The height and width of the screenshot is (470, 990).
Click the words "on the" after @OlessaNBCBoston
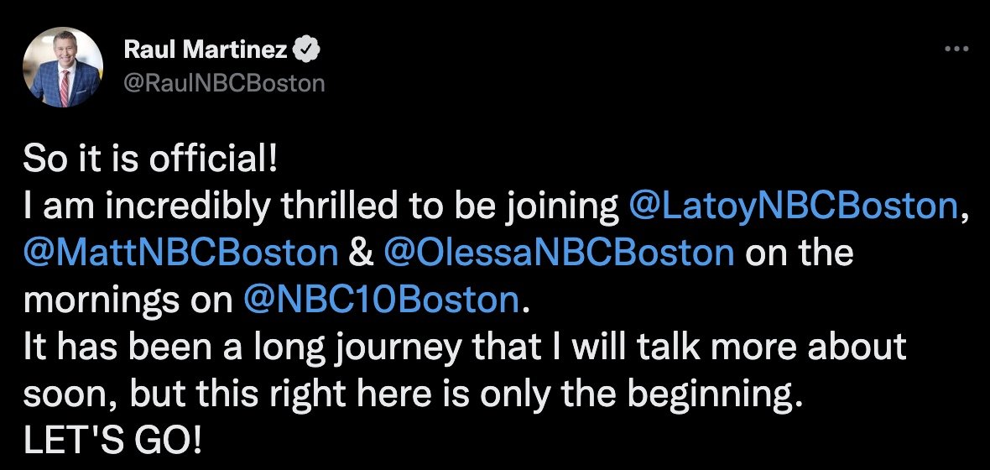coord(797,253)
